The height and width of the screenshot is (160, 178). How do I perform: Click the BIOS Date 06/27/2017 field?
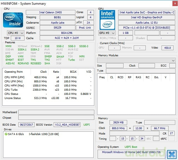click(26, 125)
